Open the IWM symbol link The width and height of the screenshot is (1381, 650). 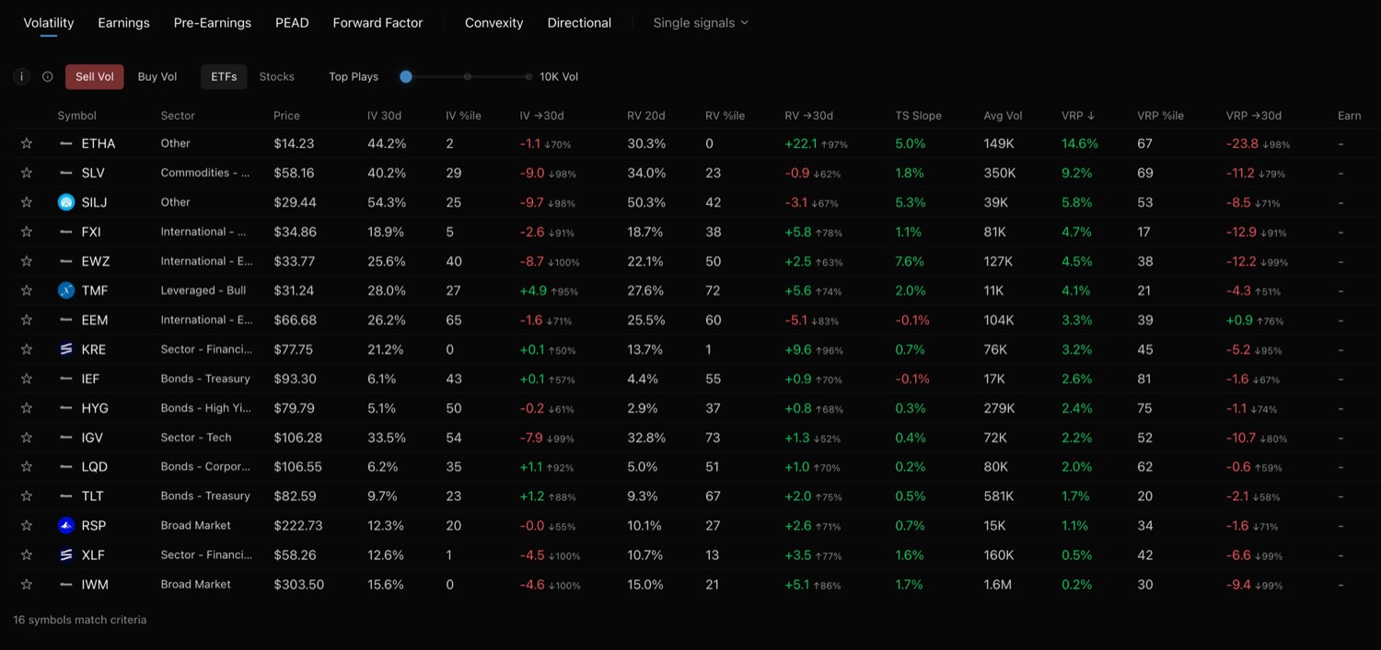(94, 585)
